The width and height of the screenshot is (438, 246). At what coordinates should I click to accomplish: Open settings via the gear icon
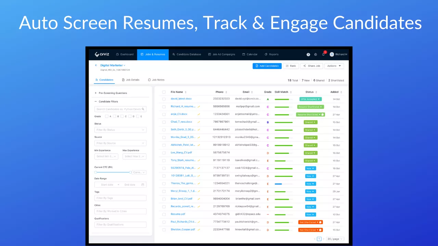click(315, 54)
